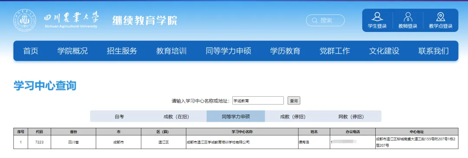The width and height of the screenshot is (468, 158).
Task: Switch to the 自考 tab
Action: pos(119,117)
